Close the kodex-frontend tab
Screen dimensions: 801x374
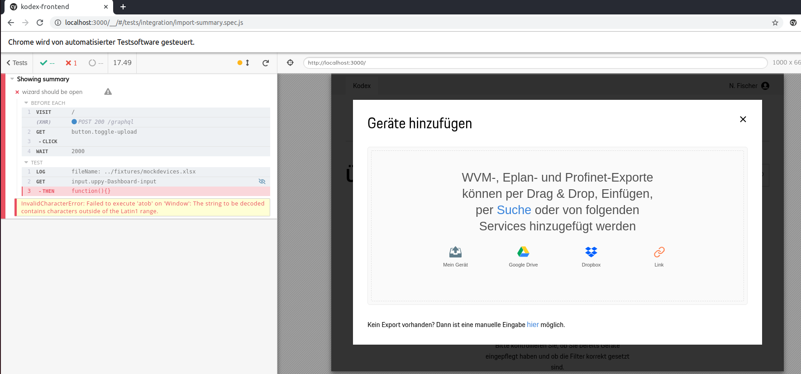click(106, 7)
